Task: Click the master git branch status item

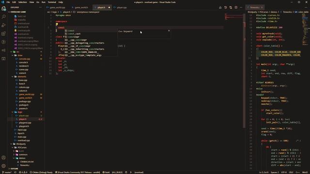Action: pyautogui.click(x=7, y=173)
